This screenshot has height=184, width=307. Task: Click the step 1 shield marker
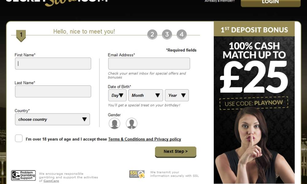21,36
